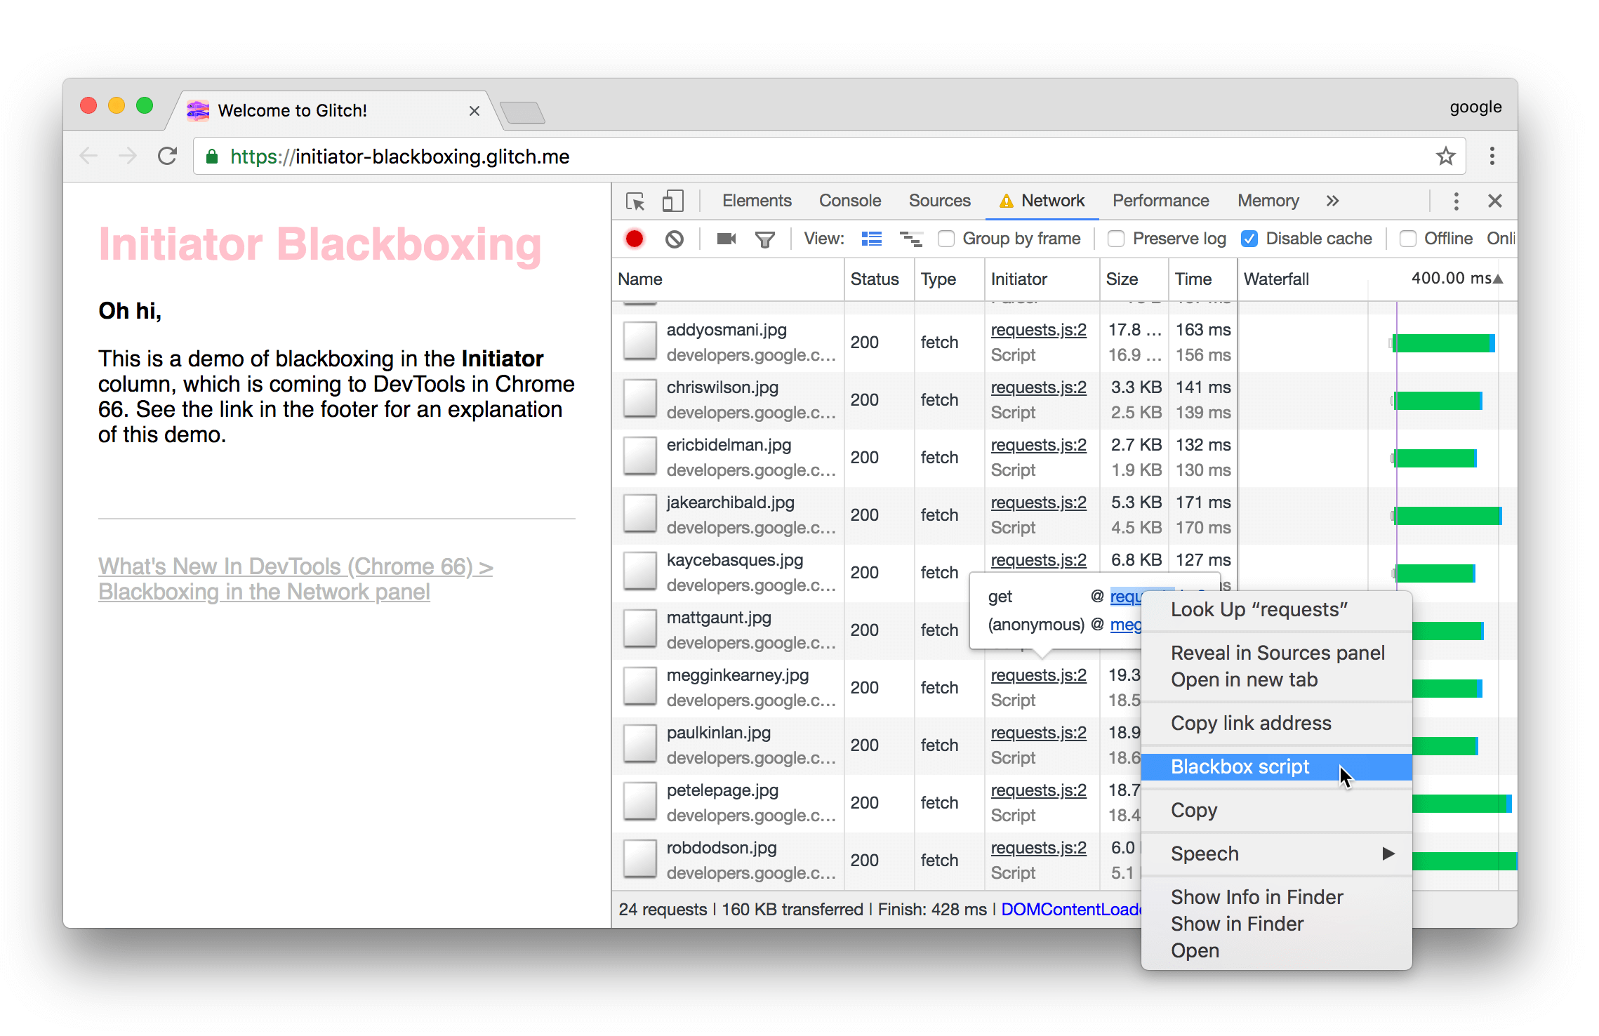The height and width of the screenshot is (1036, 1599).
Task: Choose Blackbox script from context menu
Action: 1240,766
